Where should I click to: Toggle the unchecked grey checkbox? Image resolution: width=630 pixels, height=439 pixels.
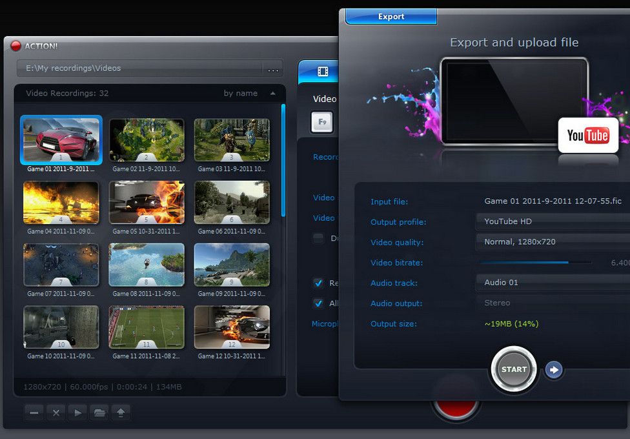pyautogui.click(x=319, y=238)
